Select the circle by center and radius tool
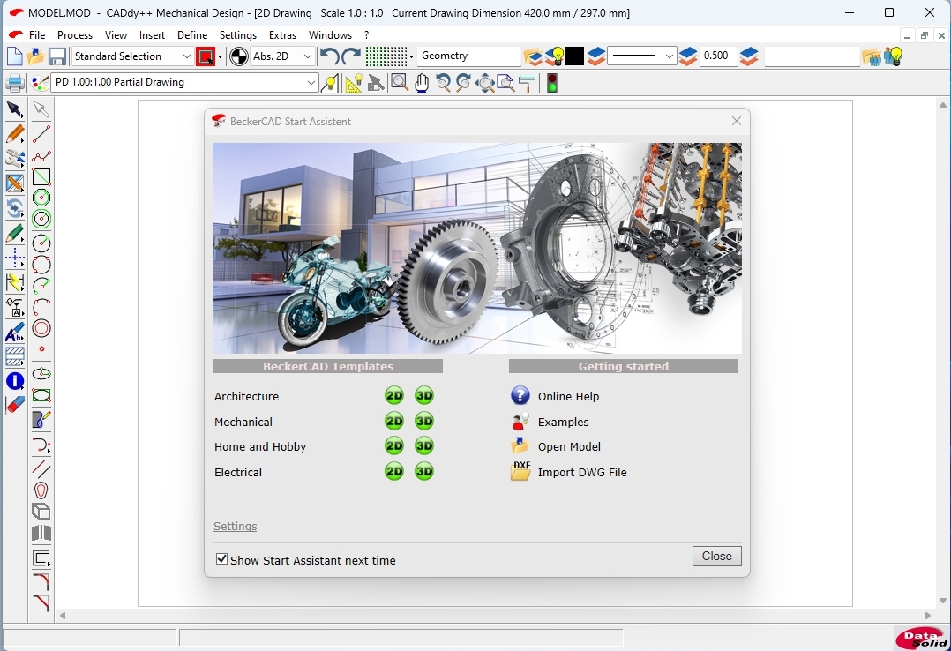Screen dimensions: 951x651 click(41, 243)
